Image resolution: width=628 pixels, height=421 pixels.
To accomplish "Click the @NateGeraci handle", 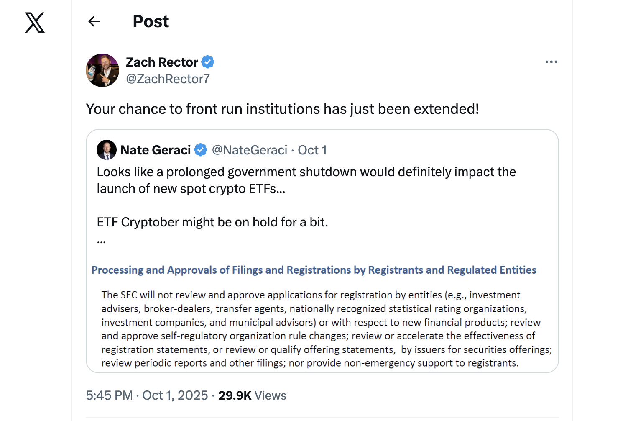I will click(250, 150).
